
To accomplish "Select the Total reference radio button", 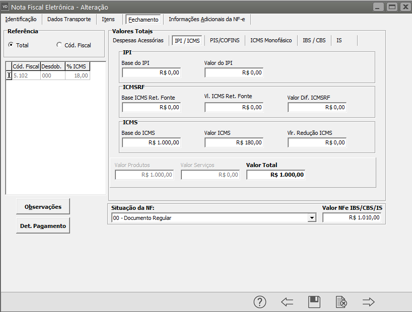I will [11, 45].
